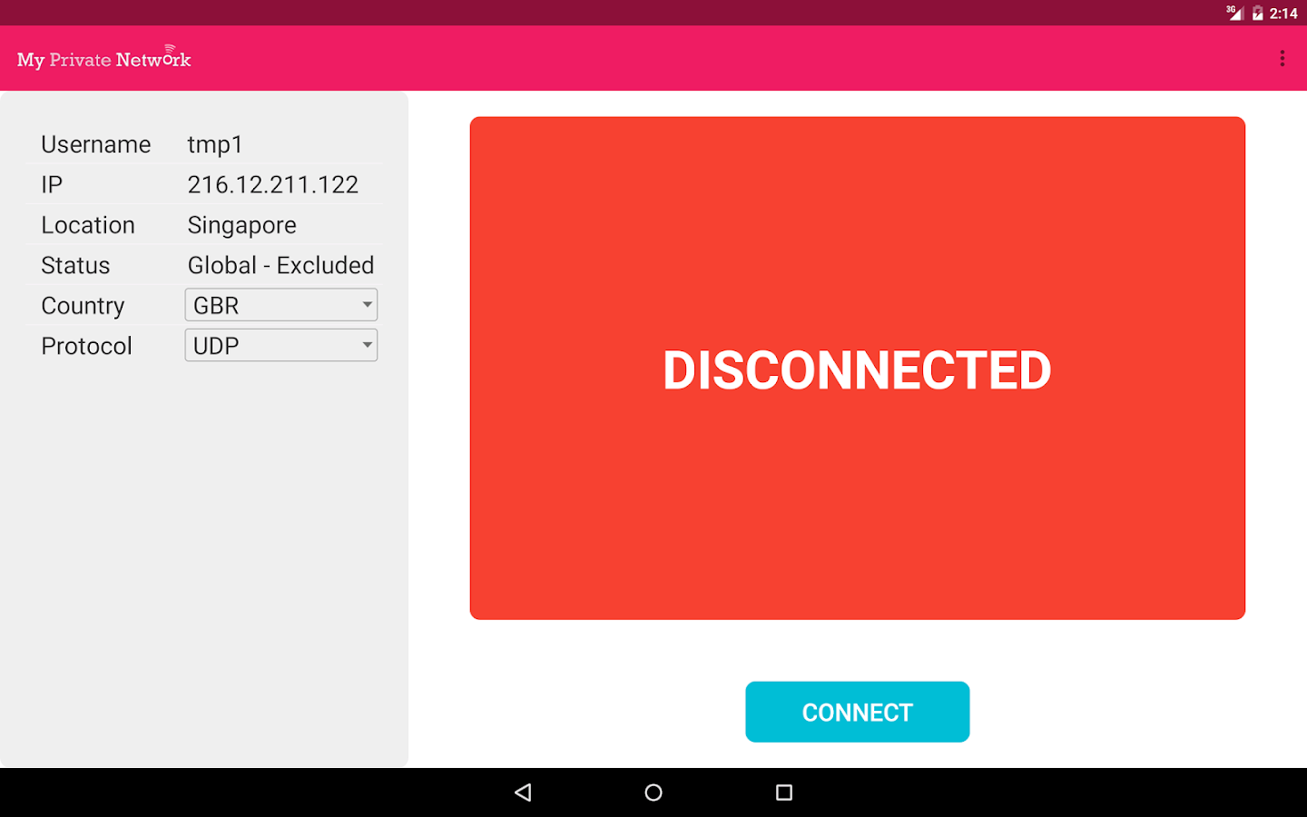1307x817 pixels.
Task: Tap the battery status icon
Action: 1257,13
